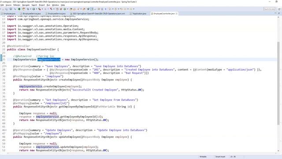Image resolution: width=282 pixels, height=159 pixels.
Task: Close the EmployeeController.java tab with X
Action: point(176,14)
